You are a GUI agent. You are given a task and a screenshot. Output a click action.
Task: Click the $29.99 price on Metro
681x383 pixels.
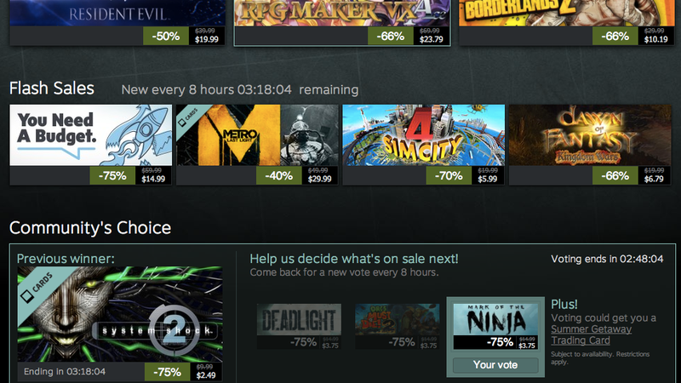(320, 179)
